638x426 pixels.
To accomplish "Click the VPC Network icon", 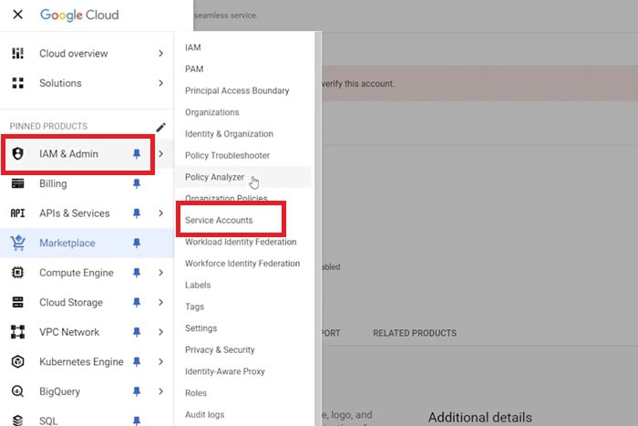I will 17,332.
